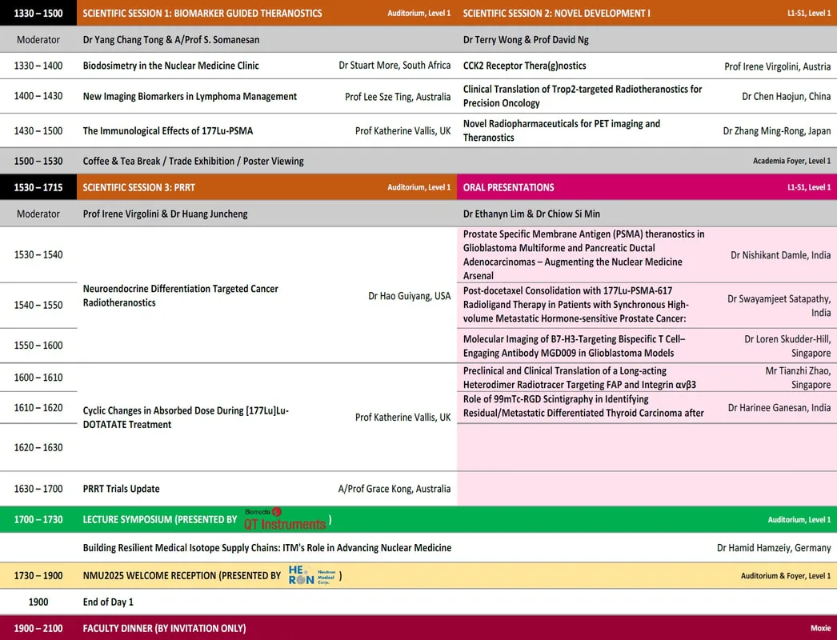Click speaker 'Dr Nishikant Damle, India'
Screen dimensions: 837x640
[780, 255]
